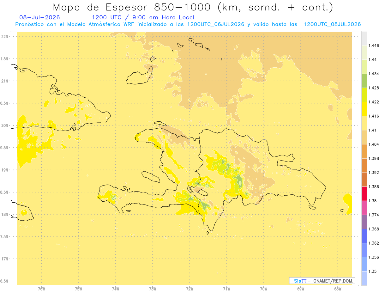Click the legend value '1.422'
The height and width of the screenshot is (293, 379).
click(374, 102)
